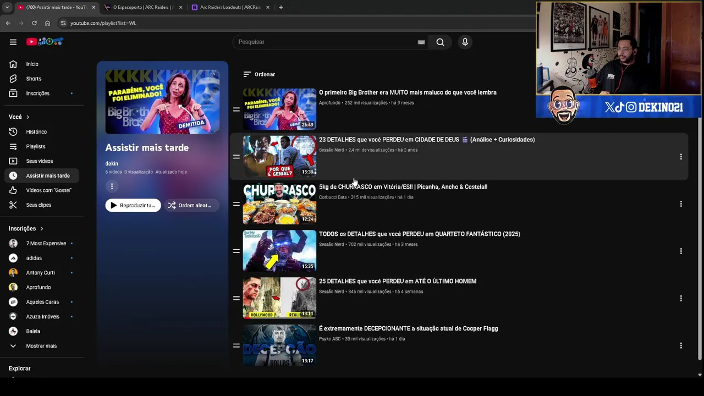This screenshot has width=704, height=396.
Task: Open the playlist hero thumbnail
Action: point(162,101)
